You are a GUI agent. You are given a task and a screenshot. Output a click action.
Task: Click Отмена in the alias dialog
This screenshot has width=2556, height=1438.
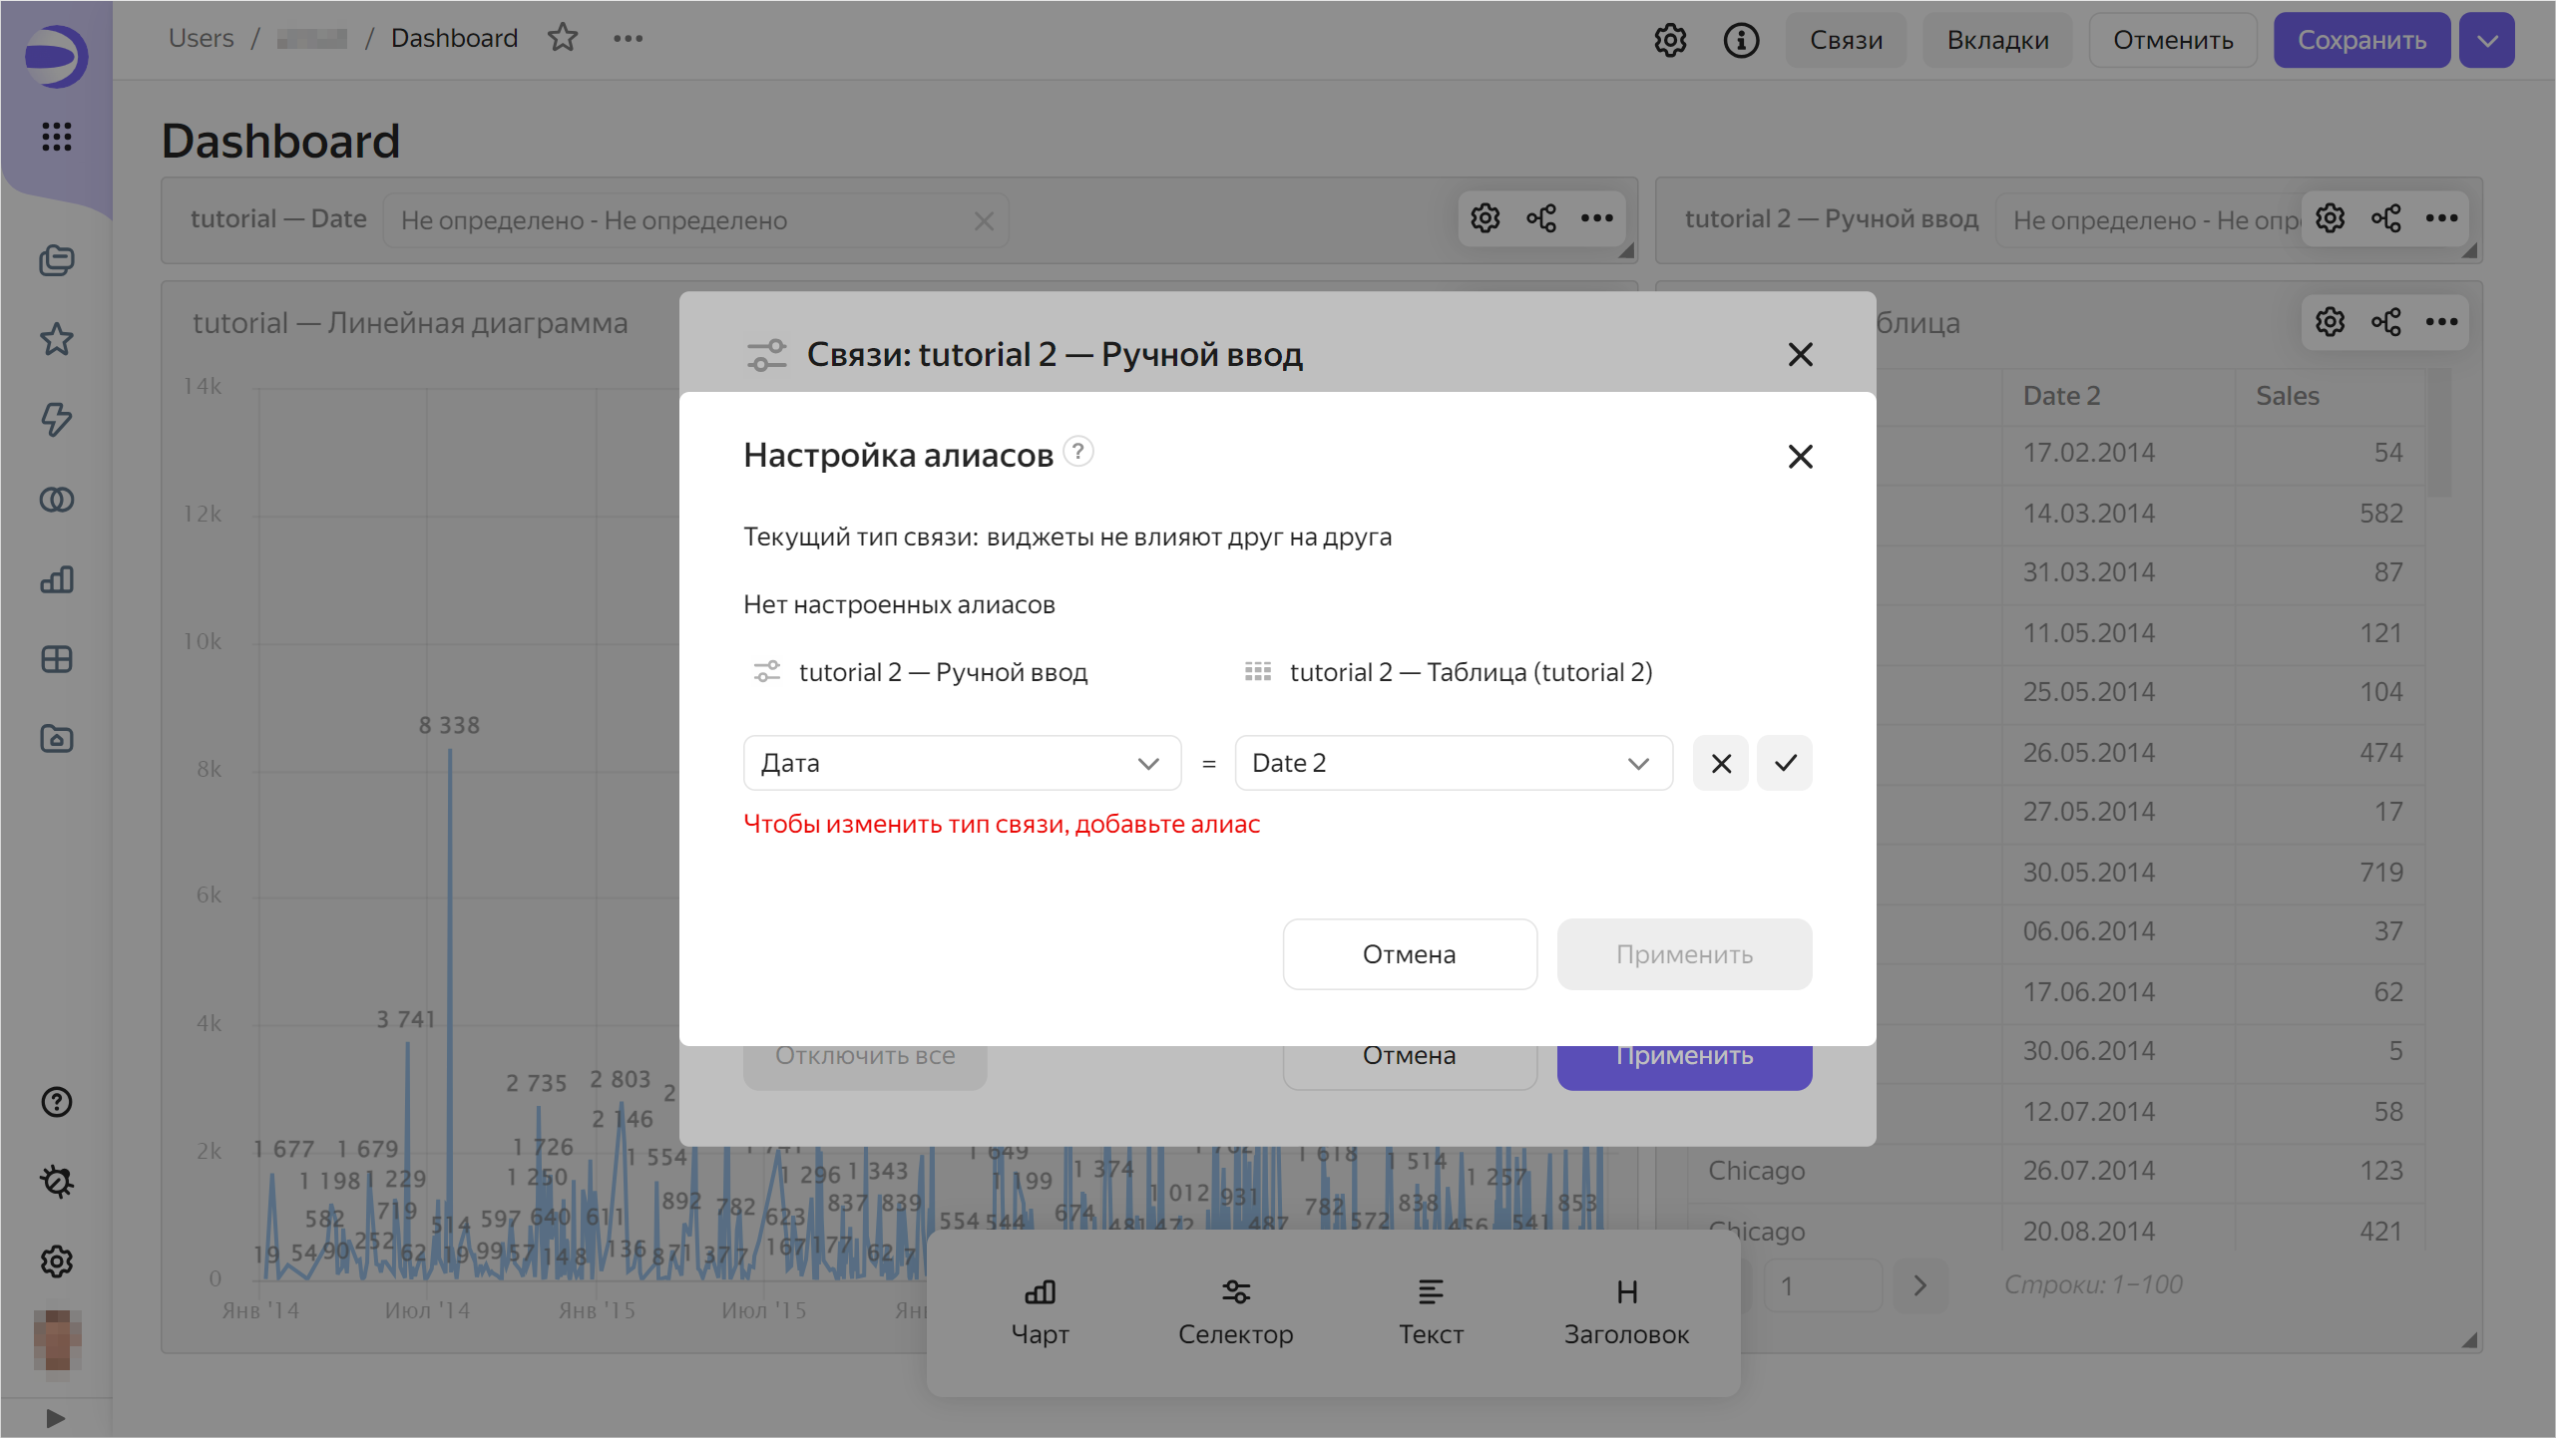tap(1409, 954)
